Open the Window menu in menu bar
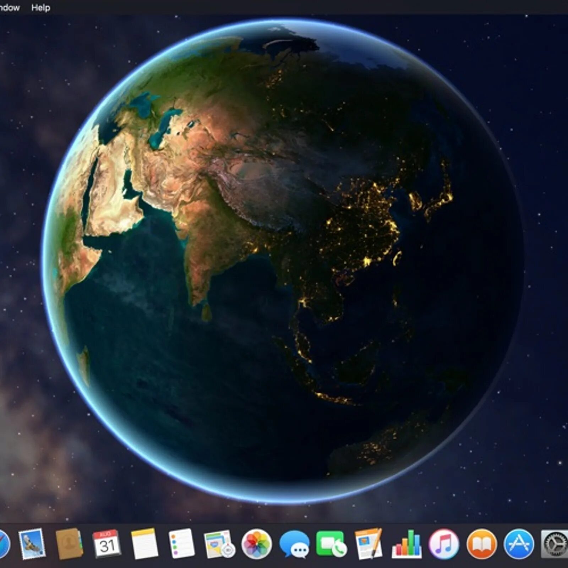Viewport: 568px width, 568px height. tap(10, 7)
